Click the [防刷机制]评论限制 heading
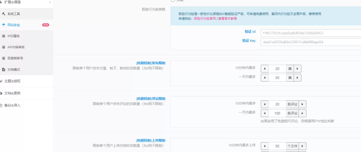 (x=151, y=99)
